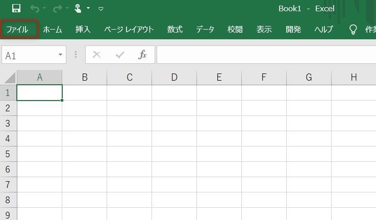This screenshot has height=220, width=376.
Task: Switch to the 挿入 tab
Action: [x=83, y=30]
